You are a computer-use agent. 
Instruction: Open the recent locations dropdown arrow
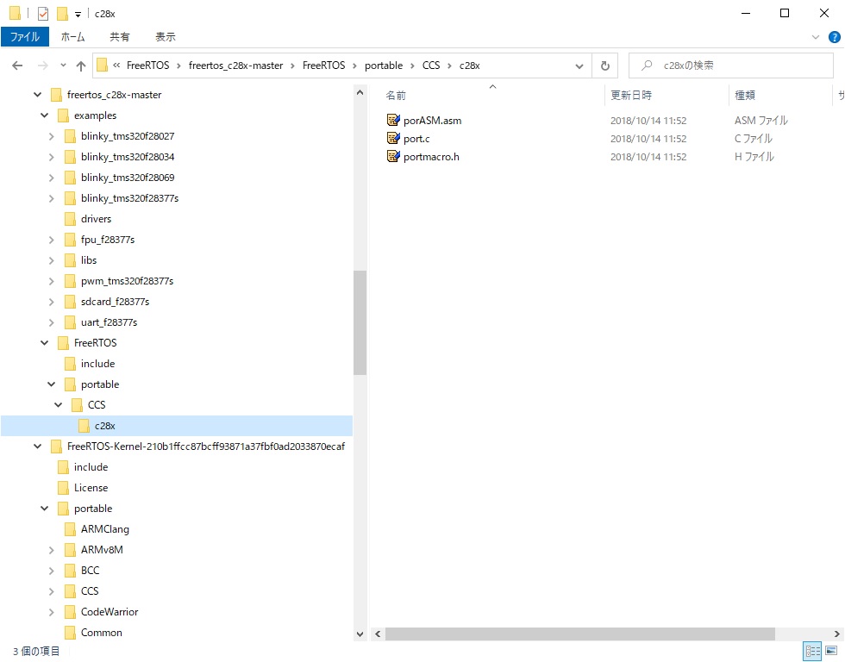(x=63, y=66)
